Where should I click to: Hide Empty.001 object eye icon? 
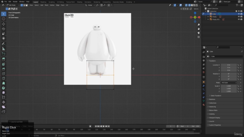coord(239,19)
